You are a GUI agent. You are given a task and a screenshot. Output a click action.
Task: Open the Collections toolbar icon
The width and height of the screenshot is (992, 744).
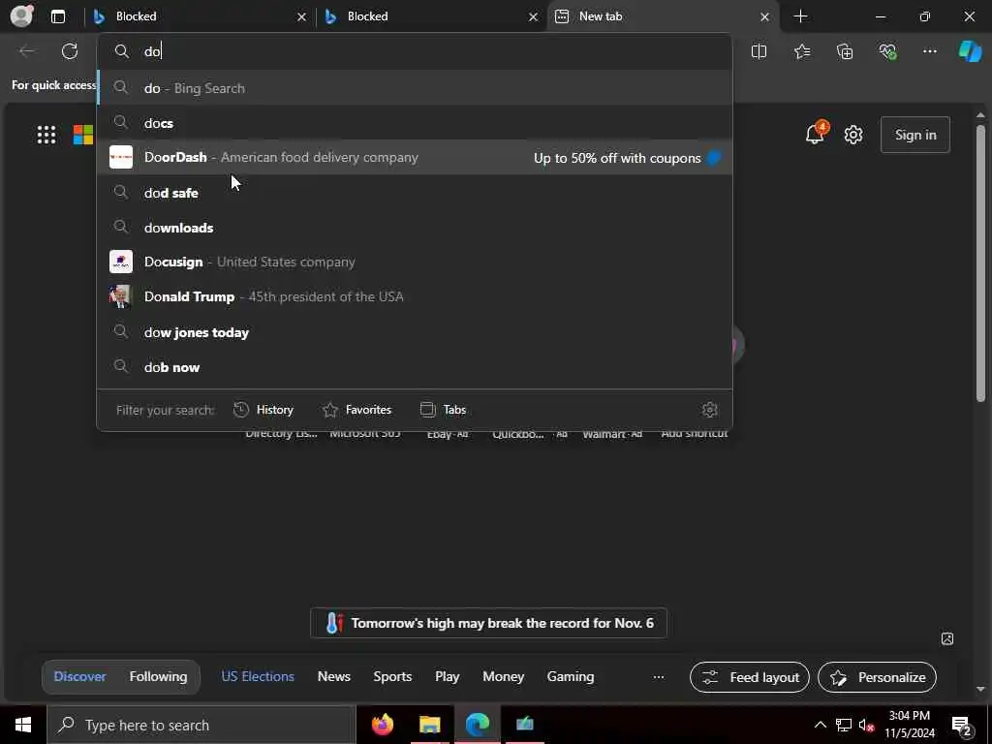[845, 51]
